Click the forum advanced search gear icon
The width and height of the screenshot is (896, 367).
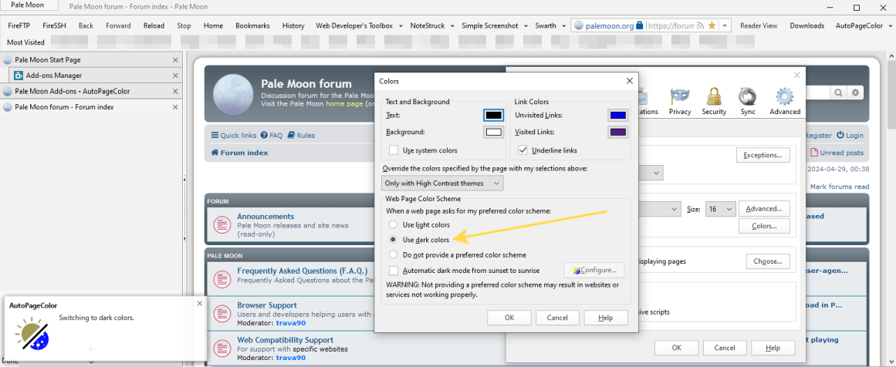pos(855,93)
